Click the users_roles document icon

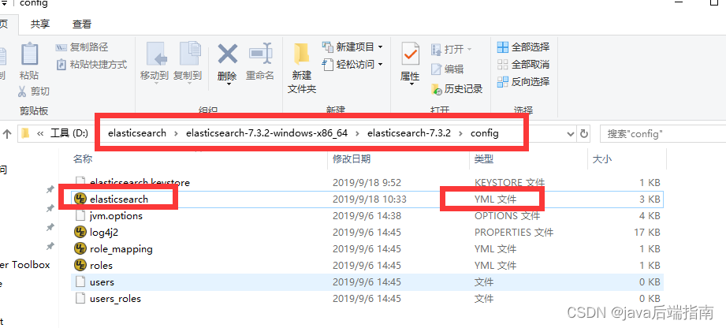coord(80,299)
